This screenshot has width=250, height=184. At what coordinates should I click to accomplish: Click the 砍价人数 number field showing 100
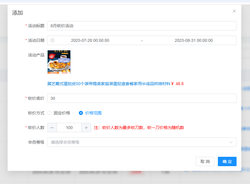[69, 128]
